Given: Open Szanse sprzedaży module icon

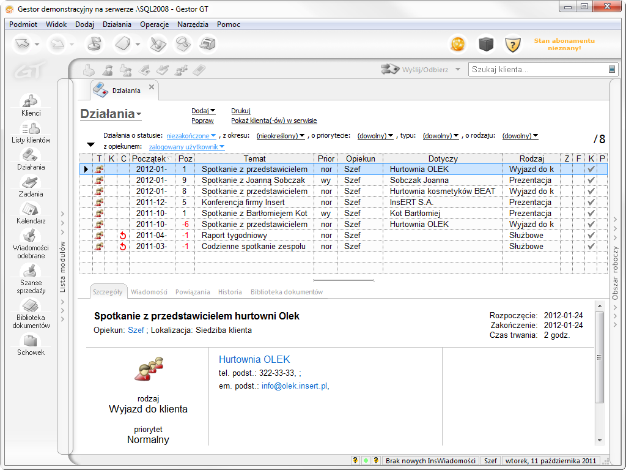Looking at the screenshot, I should point(31,272).
